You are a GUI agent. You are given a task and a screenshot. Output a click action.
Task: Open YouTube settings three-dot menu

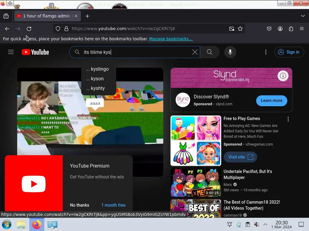(x=266, y=52)
